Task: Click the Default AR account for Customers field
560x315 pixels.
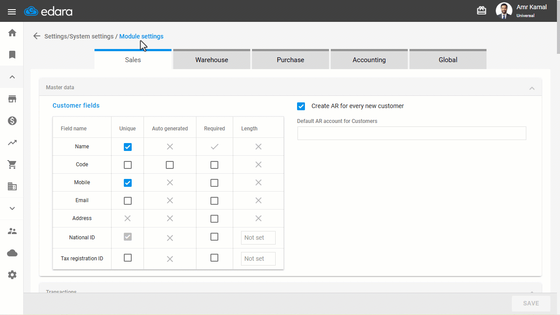Action: [x=412, y=133]
